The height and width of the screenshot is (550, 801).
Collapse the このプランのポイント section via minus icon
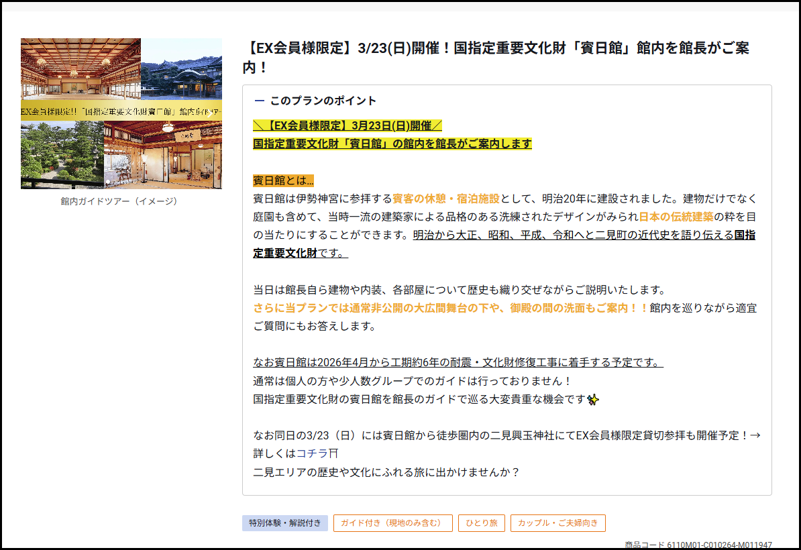point(260,101)
